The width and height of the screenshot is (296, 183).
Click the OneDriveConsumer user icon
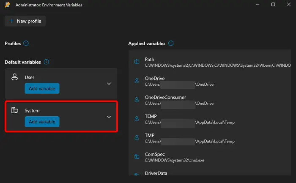point(137,100)
